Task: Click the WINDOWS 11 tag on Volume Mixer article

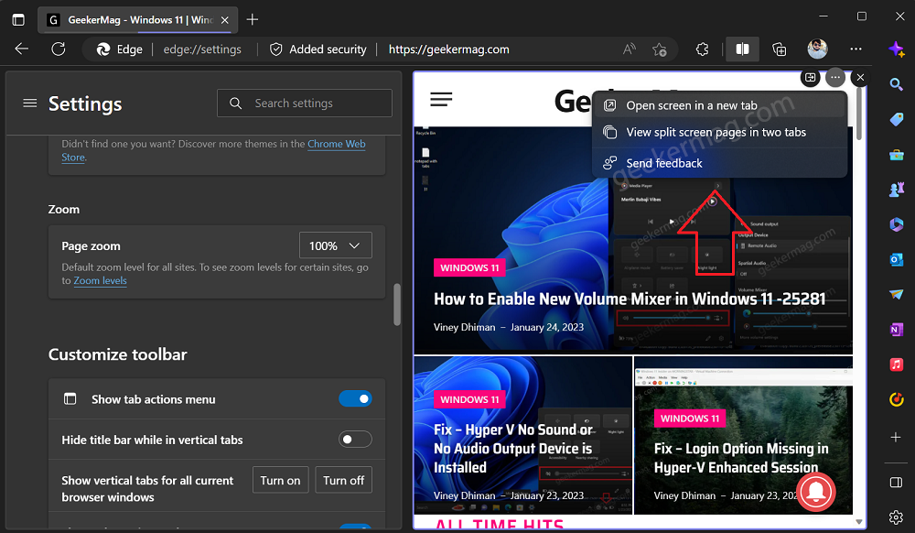Action: 469,268
